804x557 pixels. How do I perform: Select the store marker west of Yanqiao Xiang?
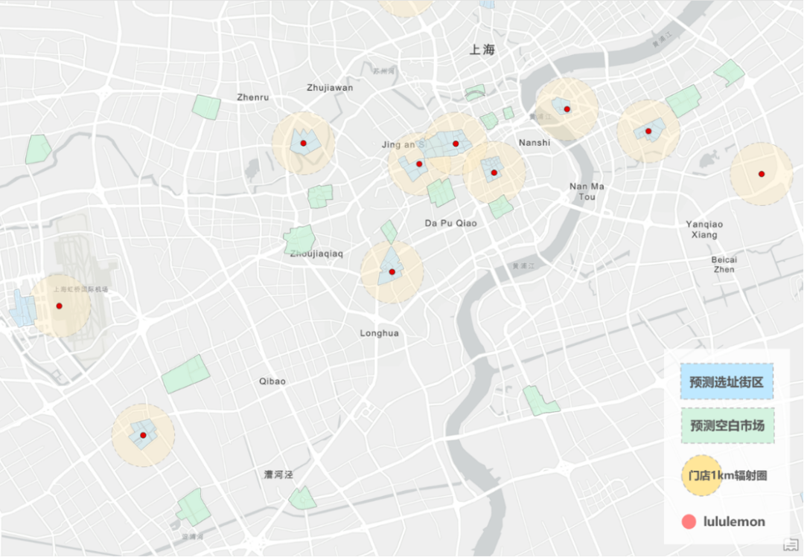(x=648, y=131)
